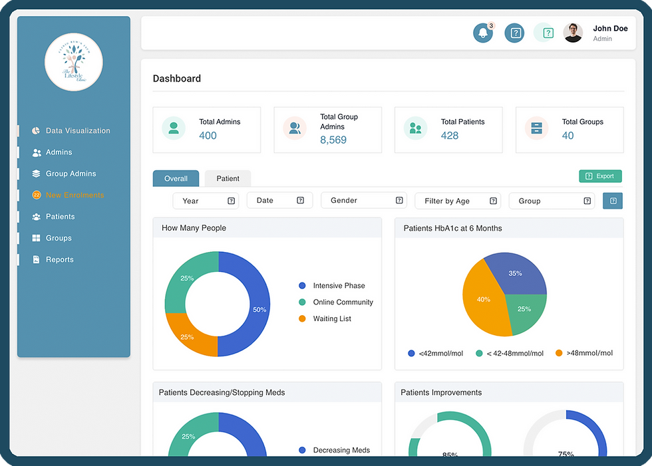Click the blue square filter apply button
Image resolution: width=652 pixels, height=466 pixels.
613,201
